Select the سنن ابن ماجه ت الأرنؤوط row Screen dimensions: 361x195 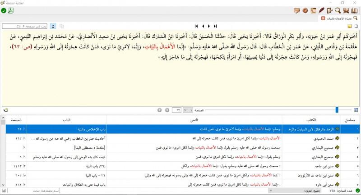pyautogui.click(x=182, y=175)
